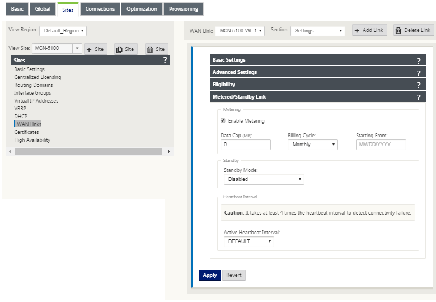436x302 pixels.
Task: Switch to the Basic tab
Action: tap(17, 9)
